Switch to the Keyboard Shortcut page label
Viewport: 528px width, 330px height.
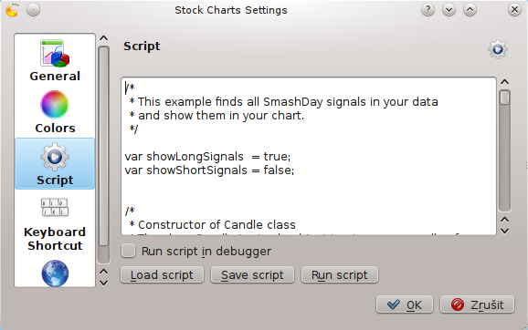(55, 239)
